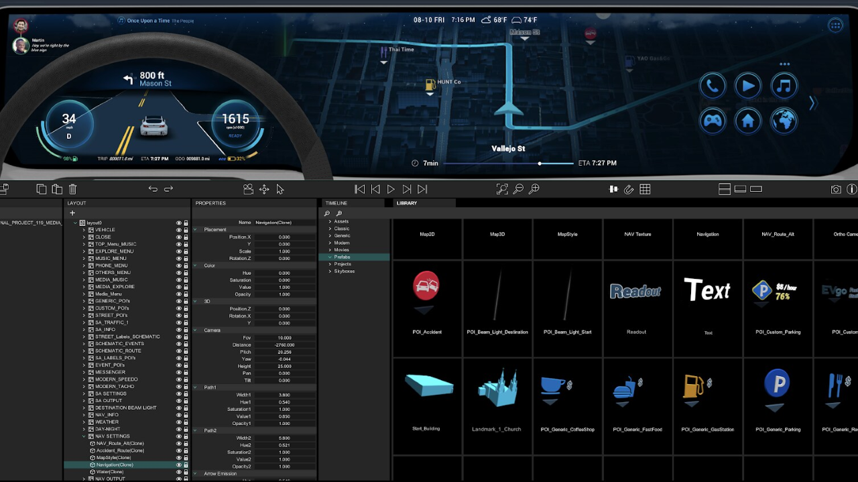The height and width of the screenshot is (482, 858).
Task: Click the camera tool icon in toolbar
Action: [x=248, y=190]
